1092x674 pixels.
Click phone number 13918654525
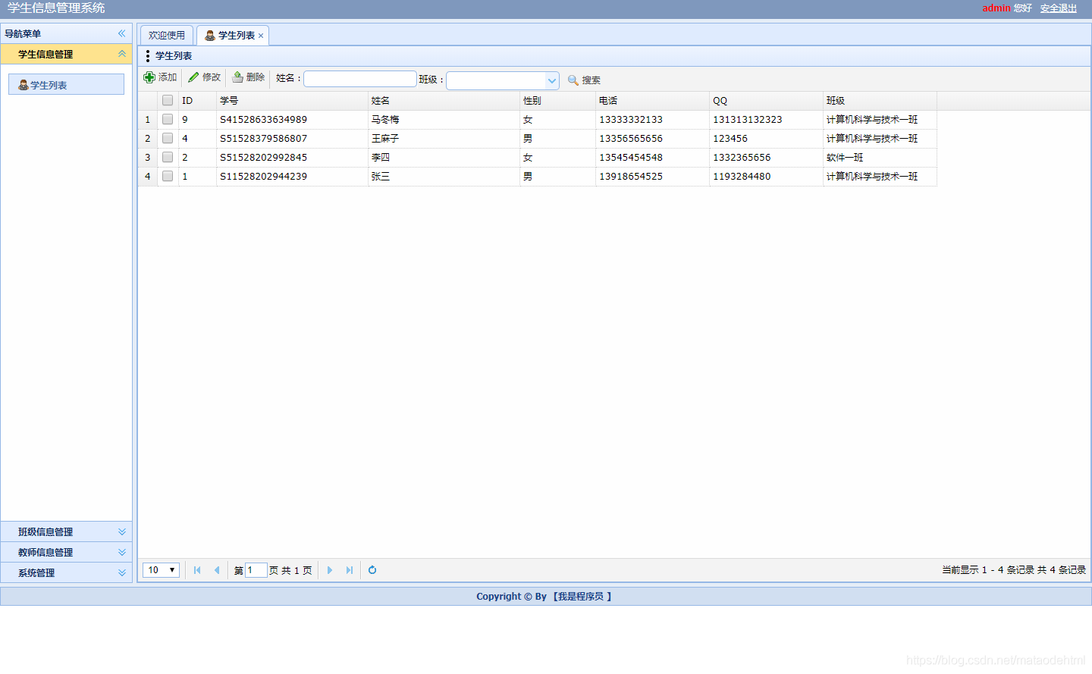coord(631,176)
